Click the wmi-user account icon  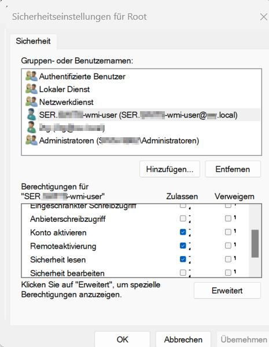pyautogui.click(x=31, y=115)
